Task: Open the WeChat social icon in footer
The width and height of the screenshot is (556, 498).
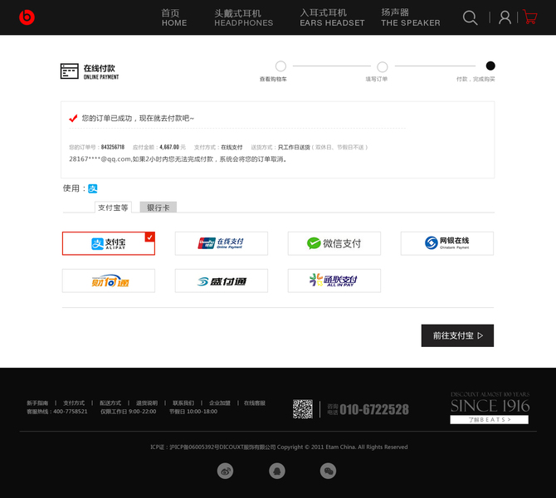Action: pos(328,471)
